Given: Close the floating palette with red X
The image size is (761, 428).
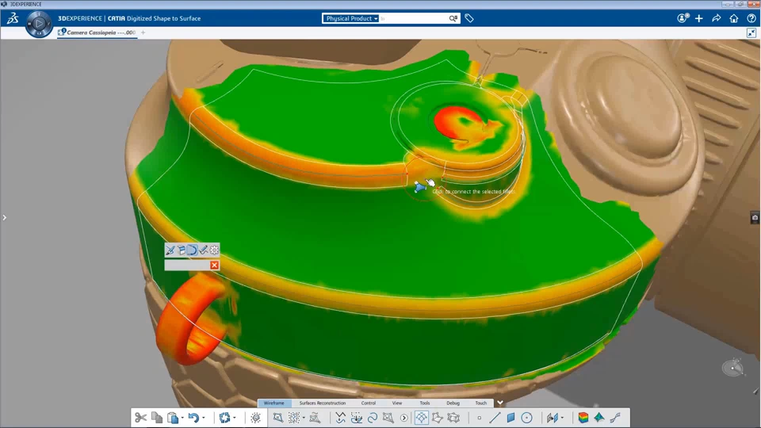Looking at the screenshot, I should [215, 265].
